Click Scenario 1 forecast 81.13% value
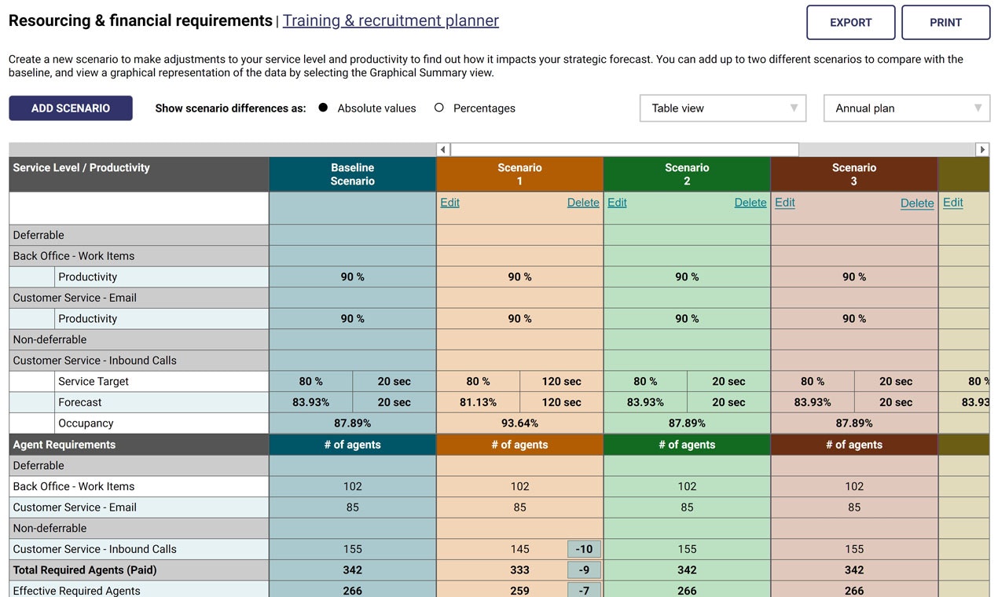 coord(478,402)
